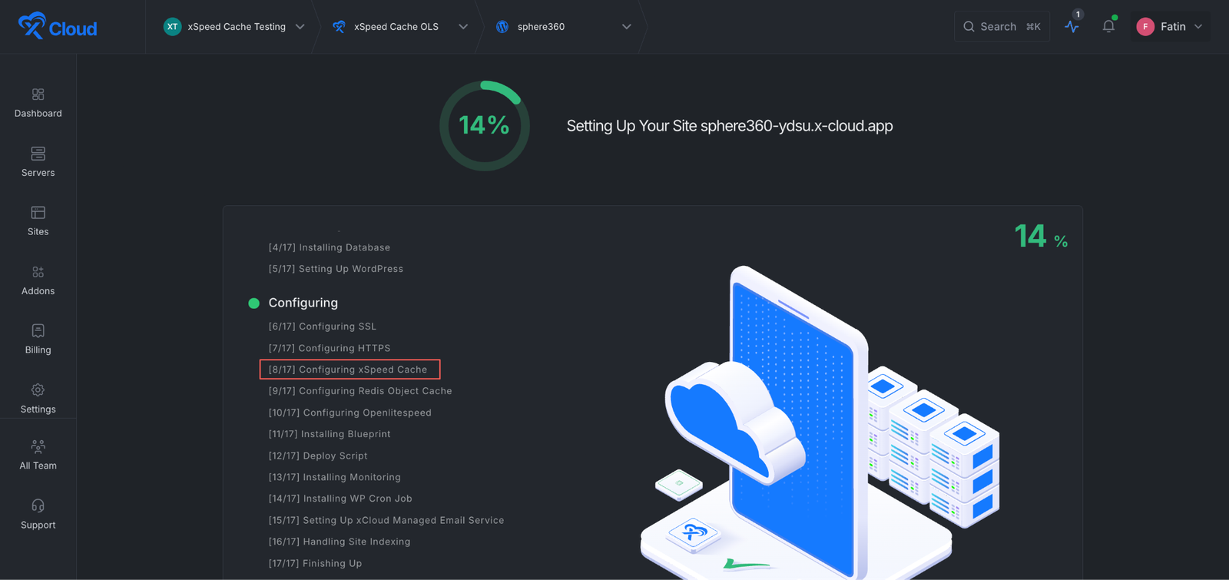1229x580 pixels.
Task: Click the xSpeed Cache Testing breadcrumb text
Action: (237, 27)
